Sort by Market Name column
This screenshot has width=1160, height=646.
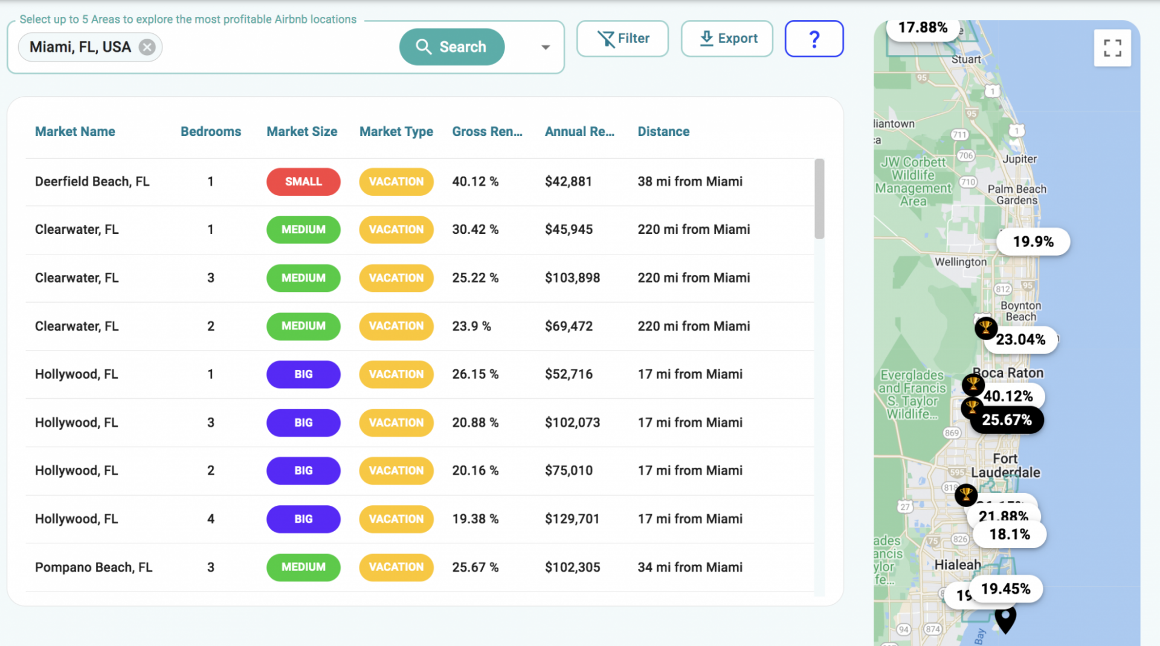click(75, 132)
